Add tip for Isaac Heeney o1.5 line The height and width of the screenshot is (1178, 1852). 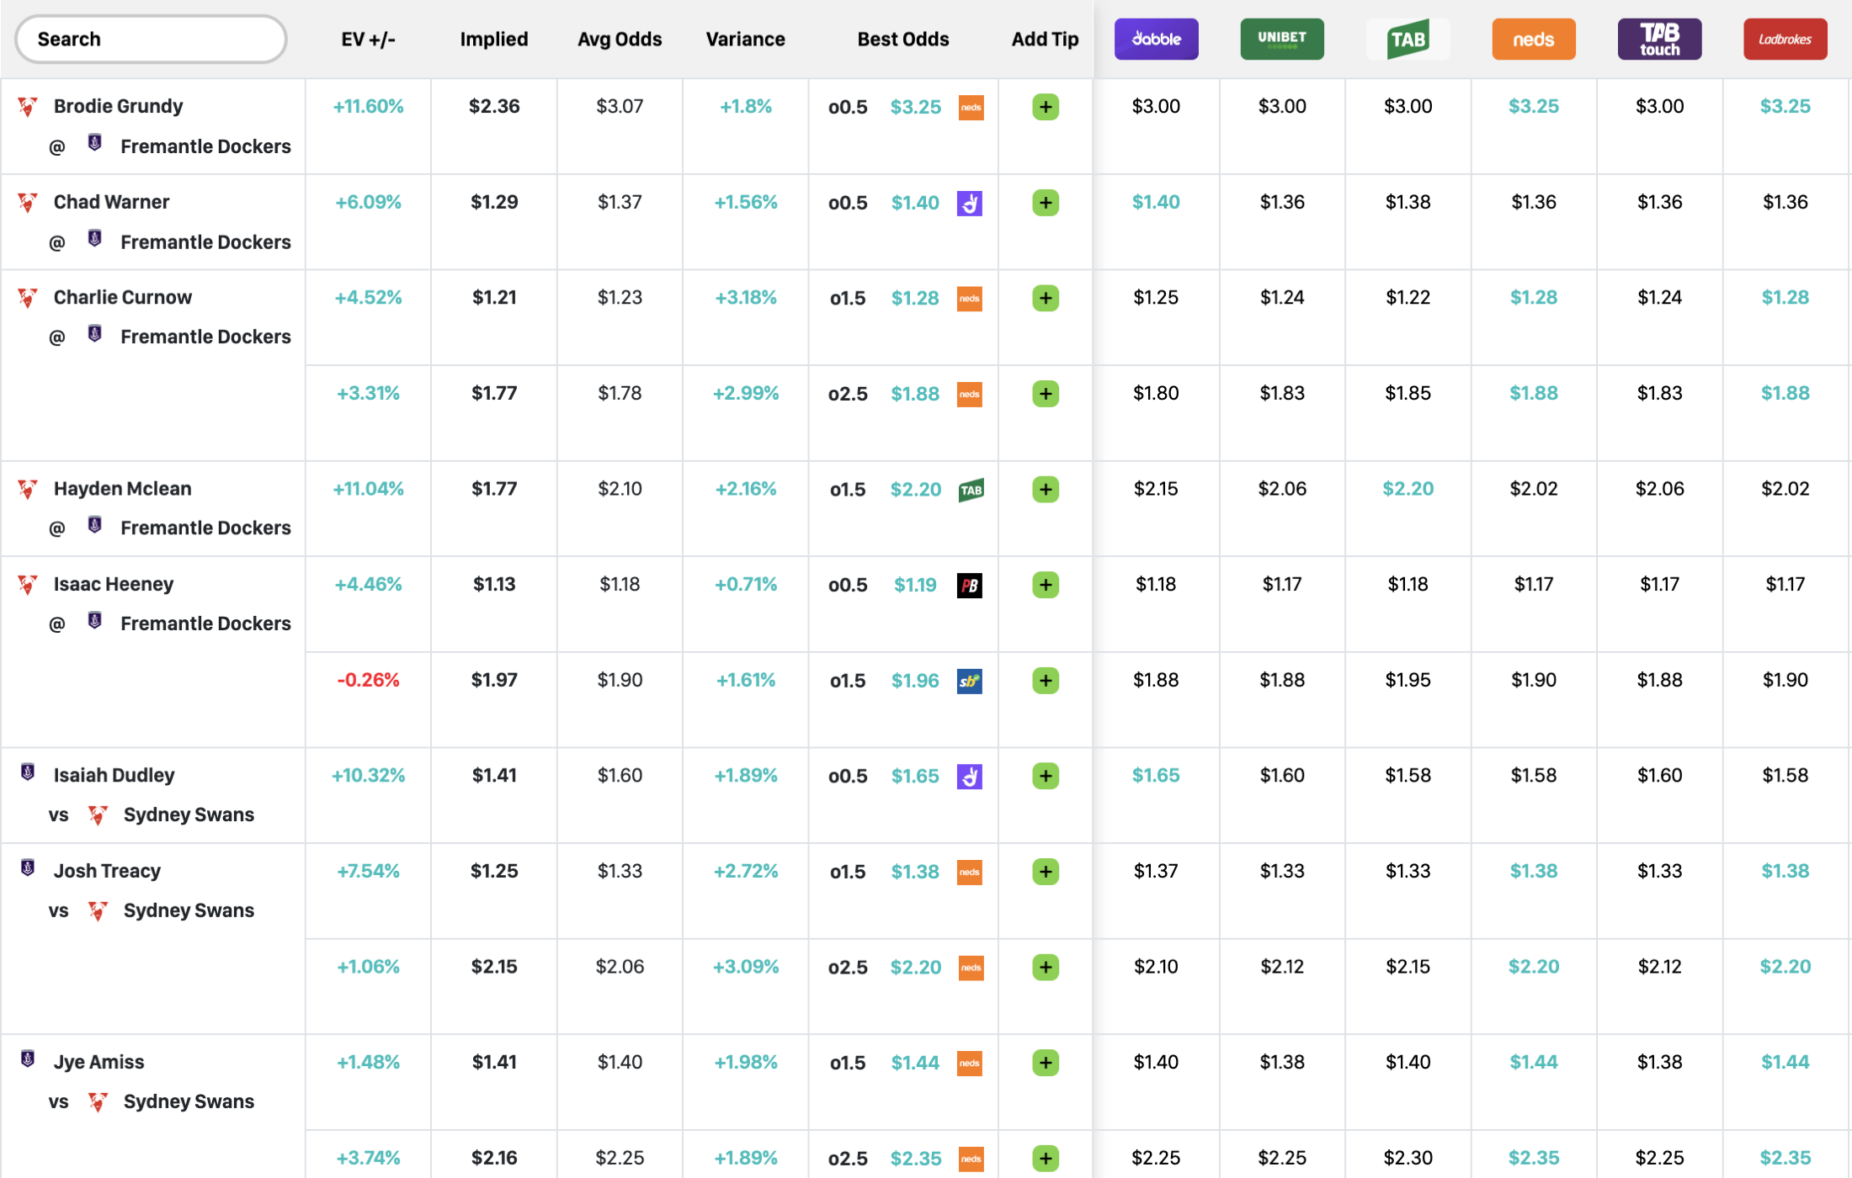(x=1045, y=681)
